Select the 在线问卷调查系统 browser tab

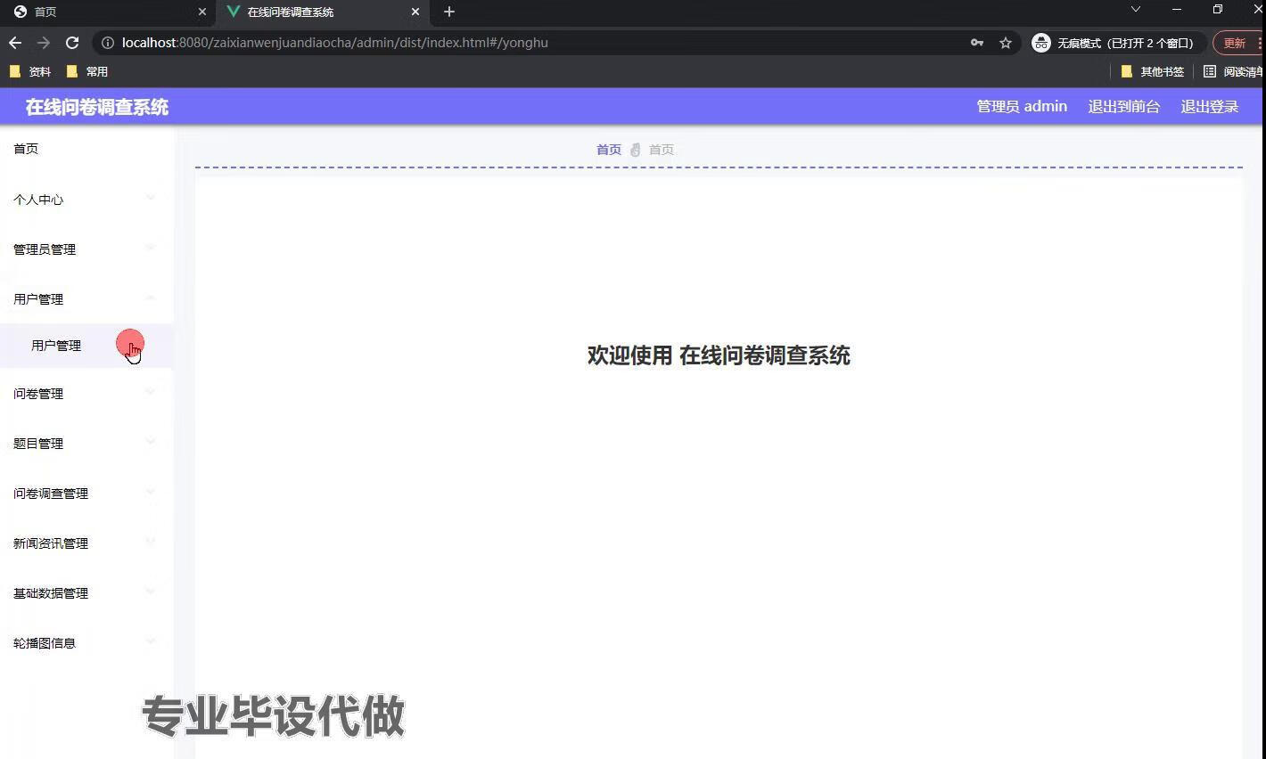click(323, 12)
